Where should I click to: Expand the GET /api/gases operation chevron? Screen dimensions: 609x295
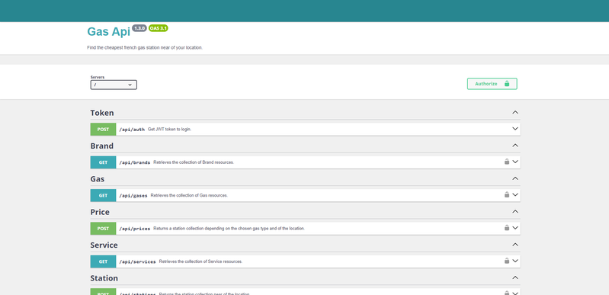click(515, 194)
